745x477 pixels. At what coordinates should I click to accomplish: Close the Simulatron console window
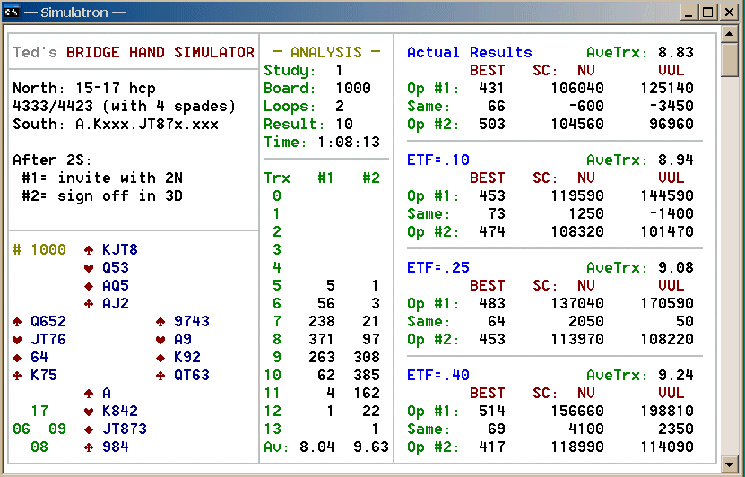coord(727,12)
